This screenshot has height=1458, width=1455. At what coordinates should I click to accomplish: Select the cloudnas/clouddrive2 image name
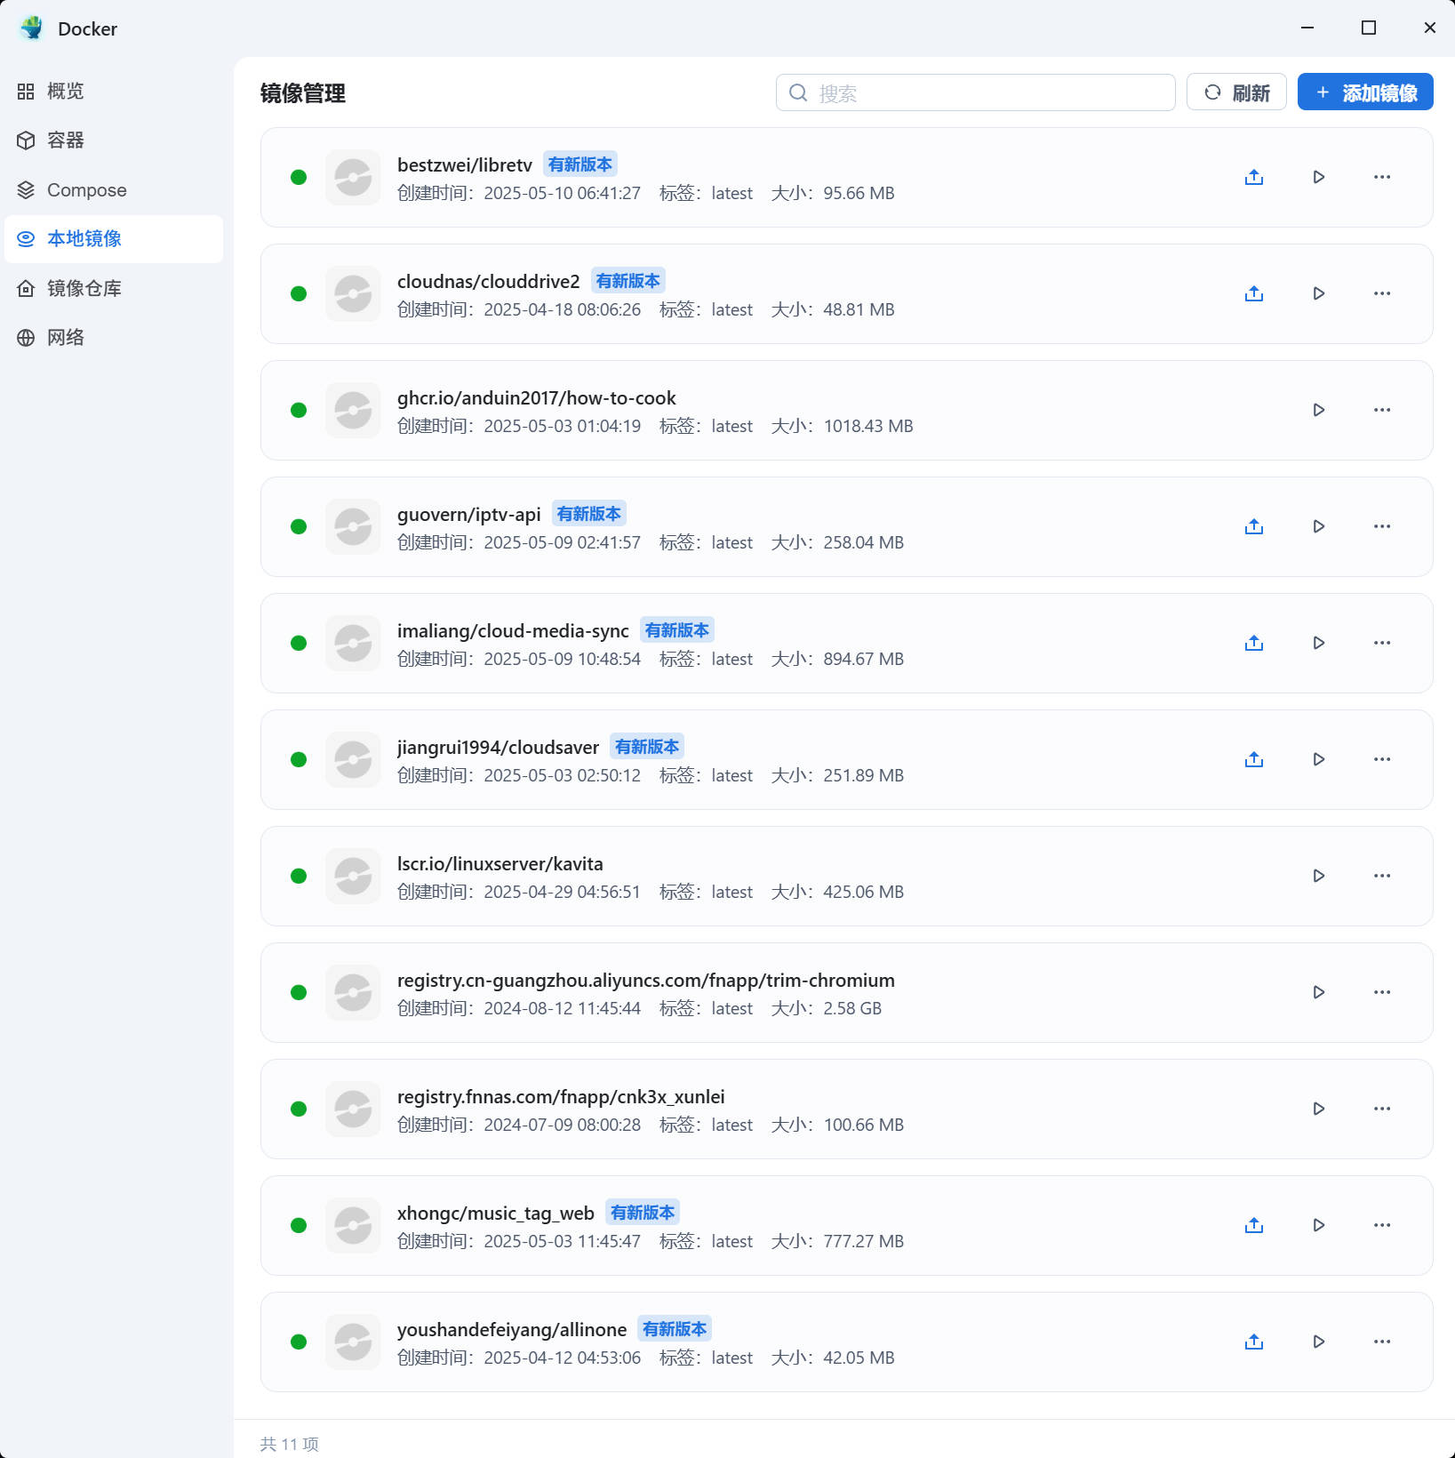pyautogui.click(x=488, y=282)
